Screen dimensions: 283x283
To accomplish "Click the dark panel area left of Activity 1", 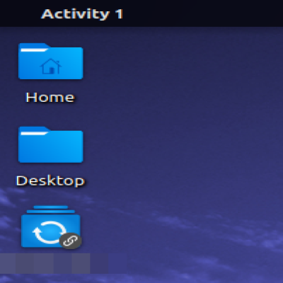I will 20,13.
